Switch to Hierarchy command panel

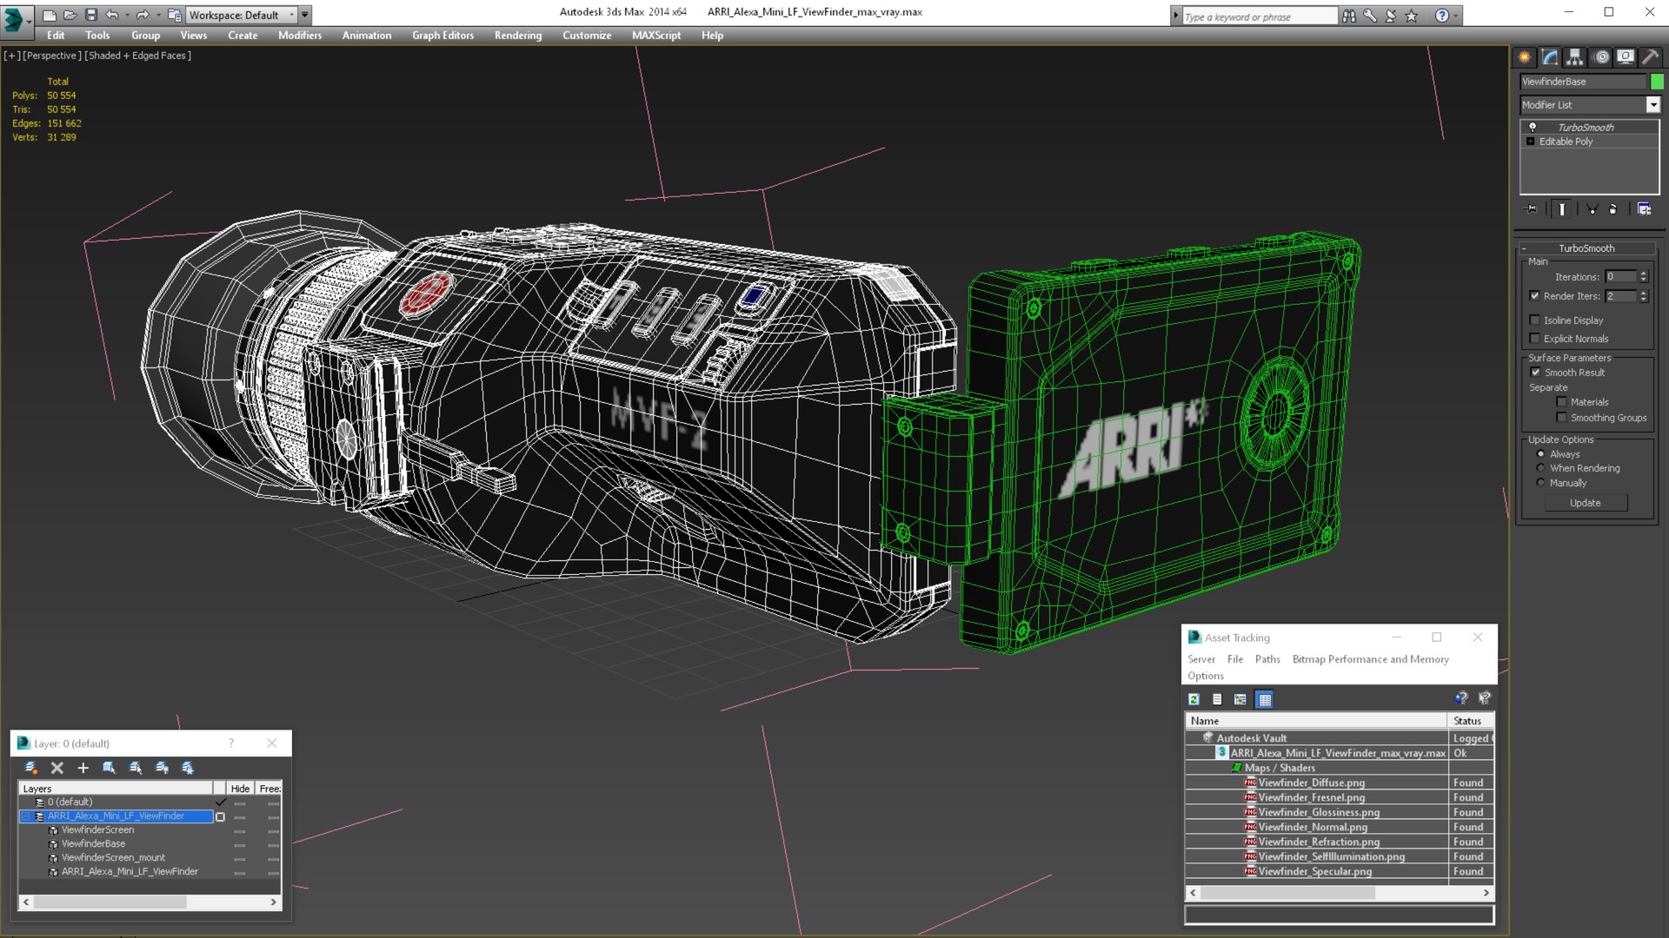click(x=1575, y=57)
